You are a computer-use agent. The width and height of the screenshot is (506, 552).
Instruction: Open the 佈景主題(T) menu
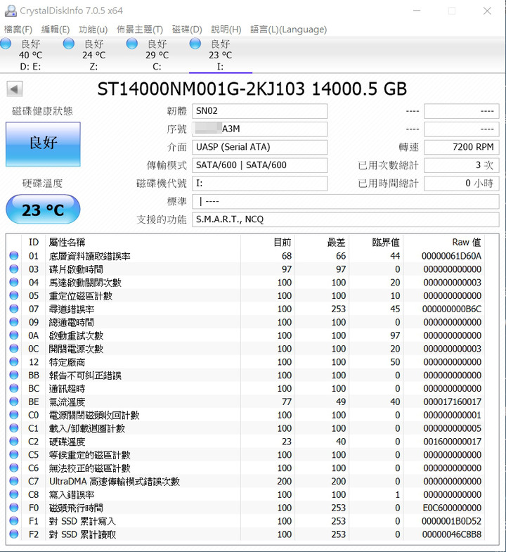coord(140,30)
